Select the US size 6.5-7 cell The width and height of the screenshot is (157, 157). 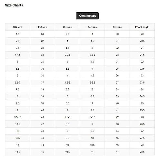(x=18, y=83)
